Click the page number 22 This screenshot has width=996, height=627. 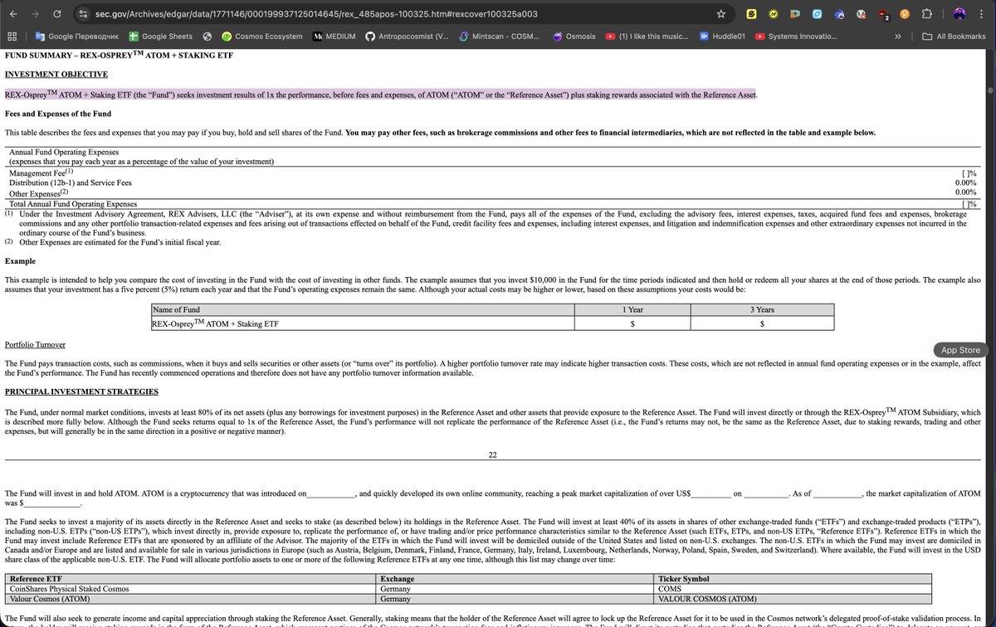coord(492,454)
